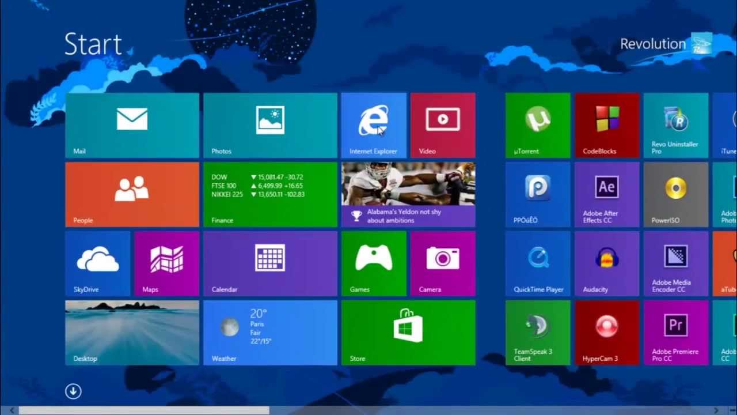Launch Adobe Media Encoder CC tile

click(x=676, y=263)
